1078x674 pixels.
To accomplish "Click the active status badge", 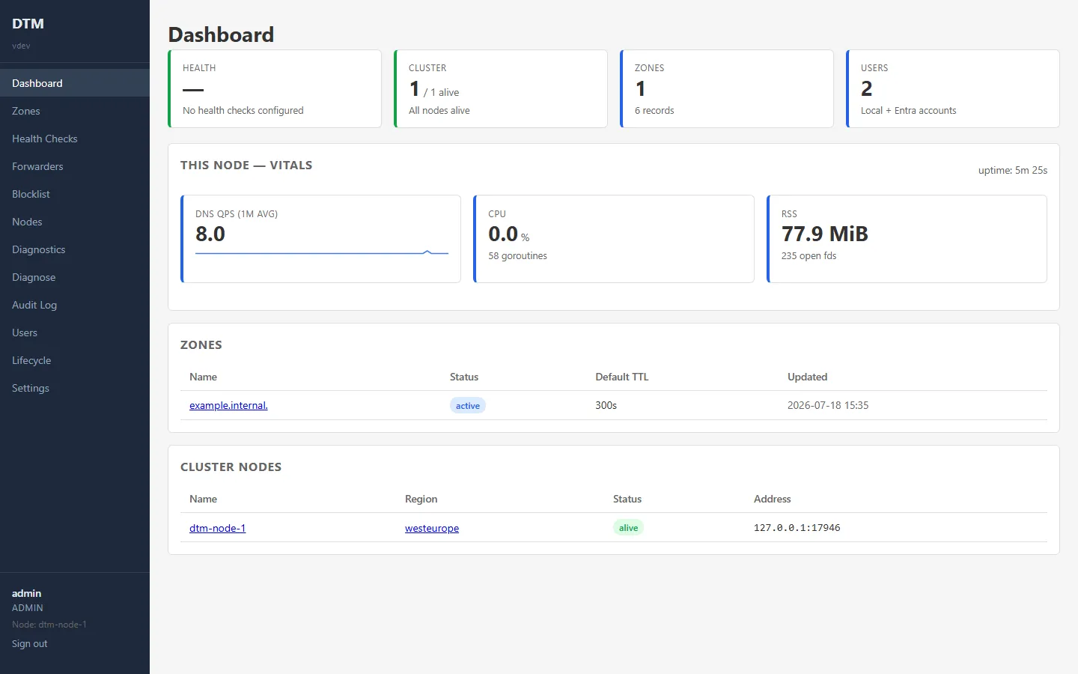I will pos(468,406).
